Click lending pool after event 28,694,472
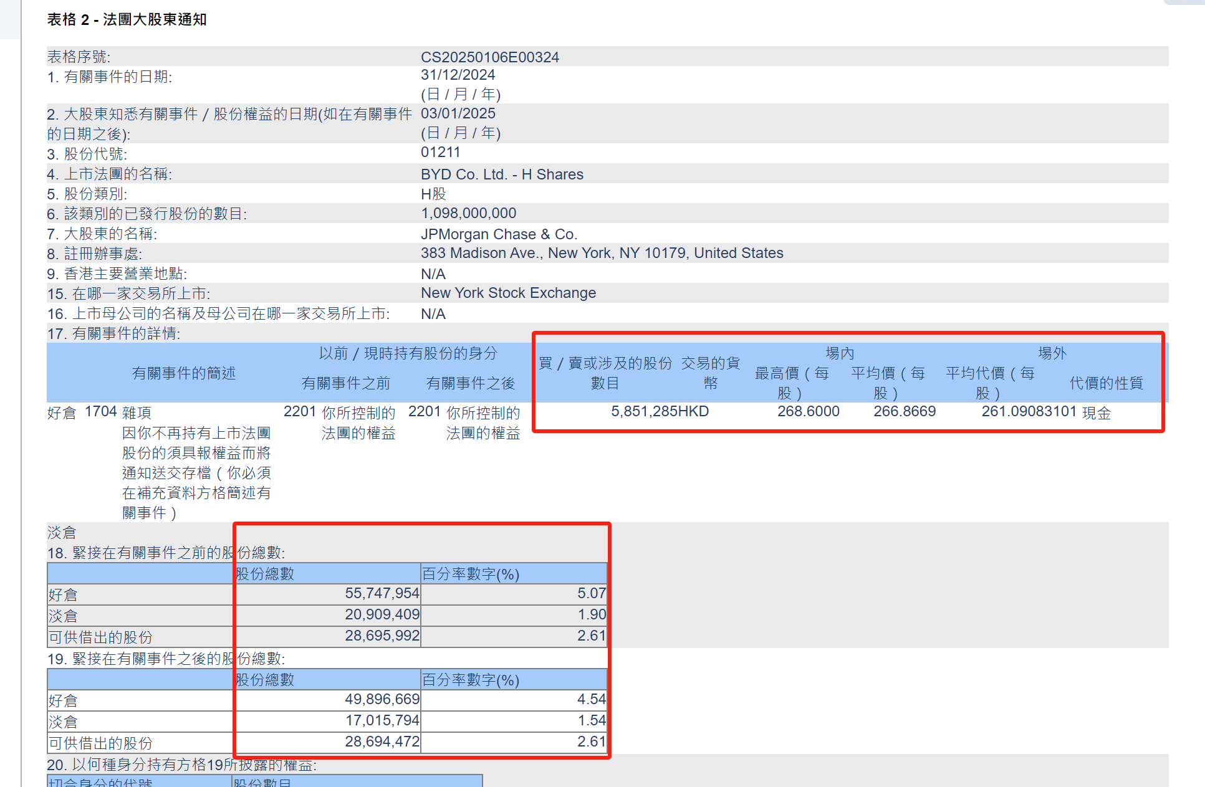This screenshot has width=1205, height=787. (382, 742)
